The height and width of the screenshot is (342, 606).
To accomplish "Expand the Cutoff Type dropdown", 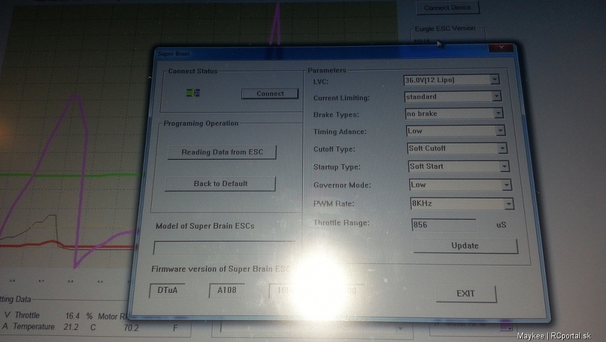I will [502, 148].
